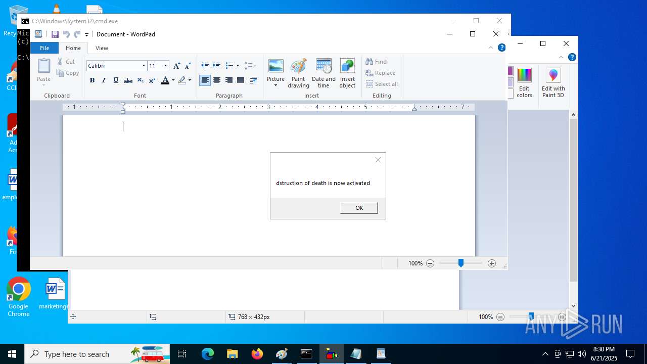Image resolution: width=647 pixels, height=364 pixels.
Task: Open Task View on the taskbar
Action: coord(182,354)
